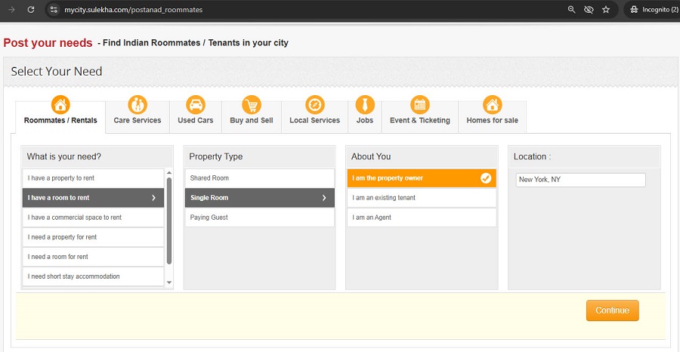Choose 'I am an existing tenant' option

[x=421, y=198]
